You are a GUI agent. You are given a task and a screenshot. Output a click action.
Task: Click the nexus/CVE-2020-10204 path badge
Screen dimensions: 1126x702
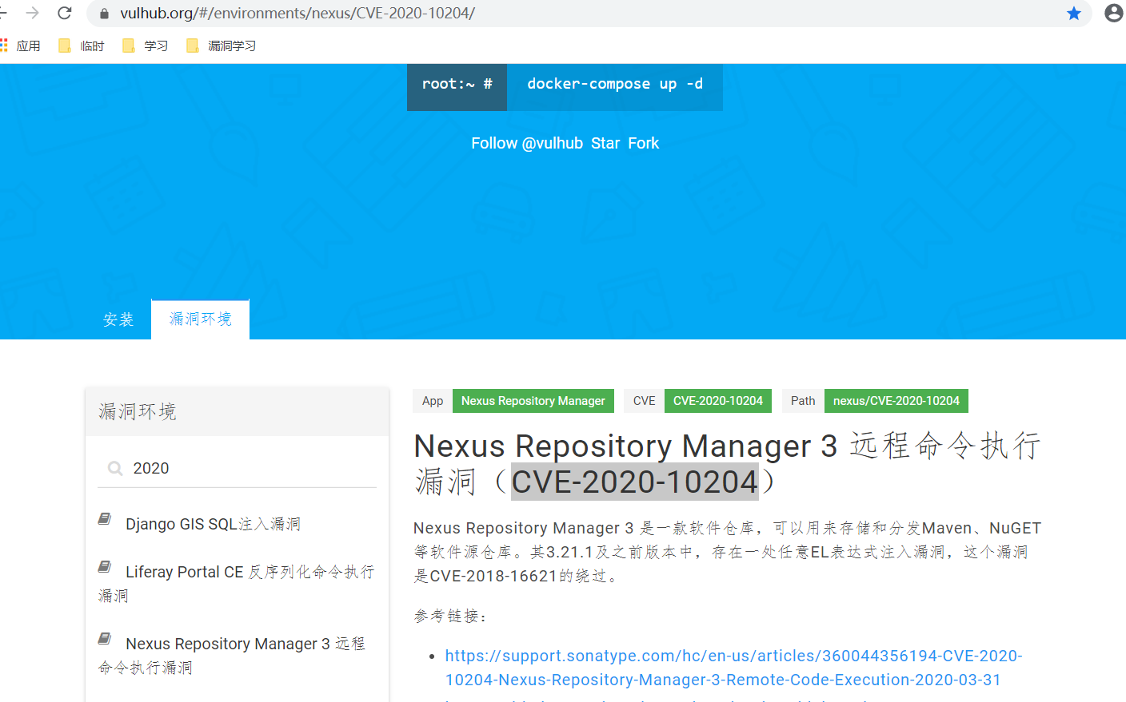[896, 401]
